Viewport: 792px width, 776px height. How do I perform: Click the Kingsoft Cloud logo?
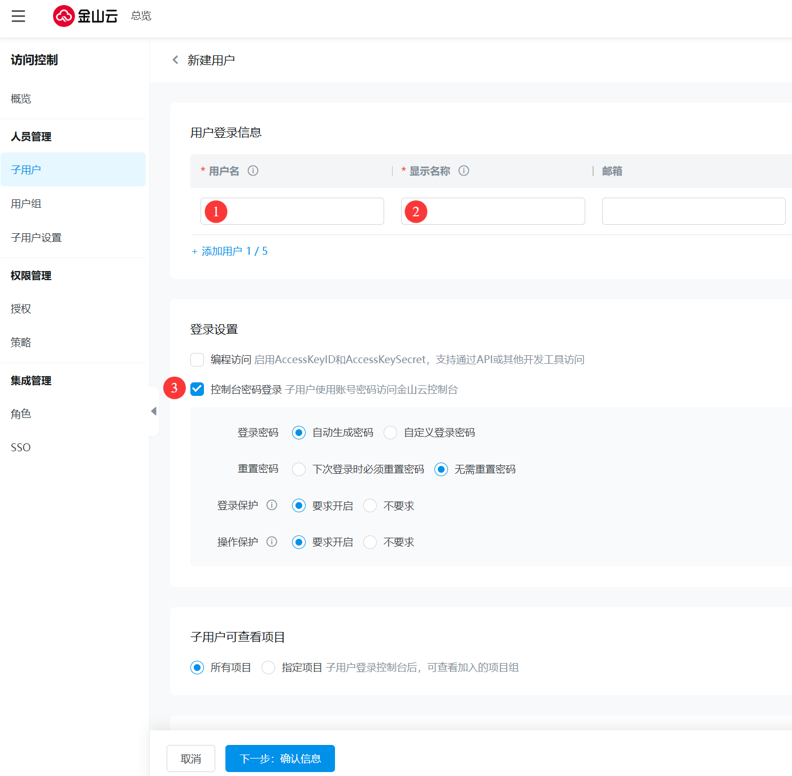85,16
